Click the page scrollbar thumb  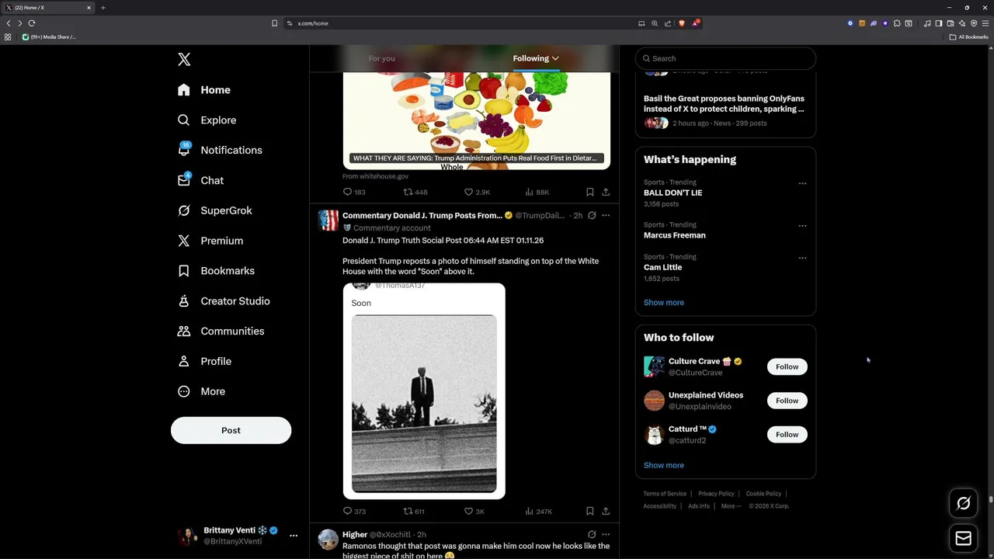click(990, 500)
